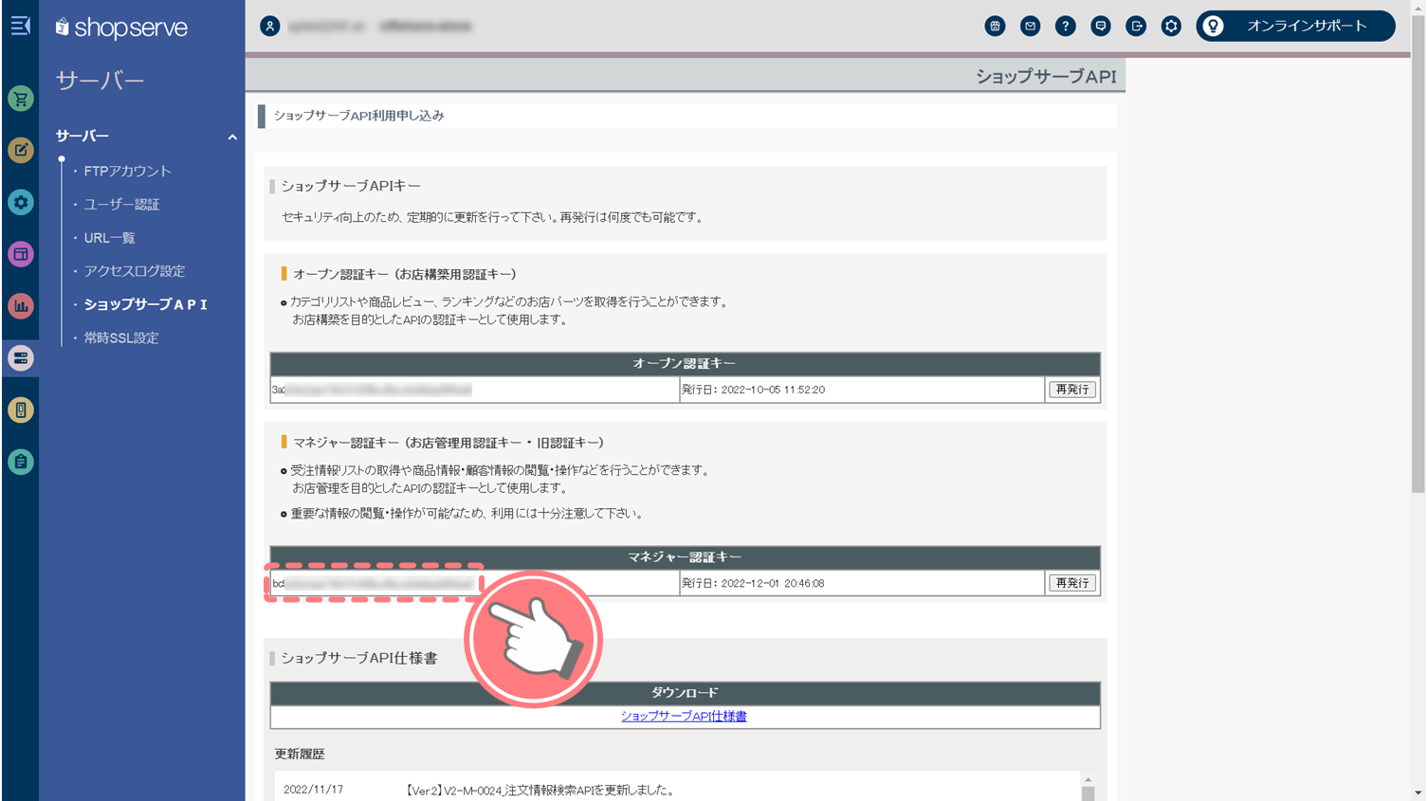The width and height of the screenshot is (1428, 801).
Task: Open the shopping cart section icon
Action: [x=21, y=99]
